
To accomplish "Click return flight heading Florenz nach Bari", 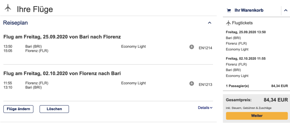I will pos(62,74).
